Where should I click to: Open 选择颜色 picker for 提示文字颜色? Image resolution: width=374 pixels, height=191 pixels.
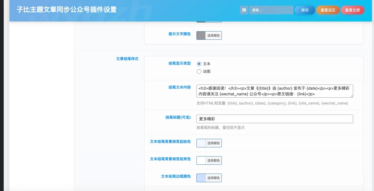tap(214, 35)
